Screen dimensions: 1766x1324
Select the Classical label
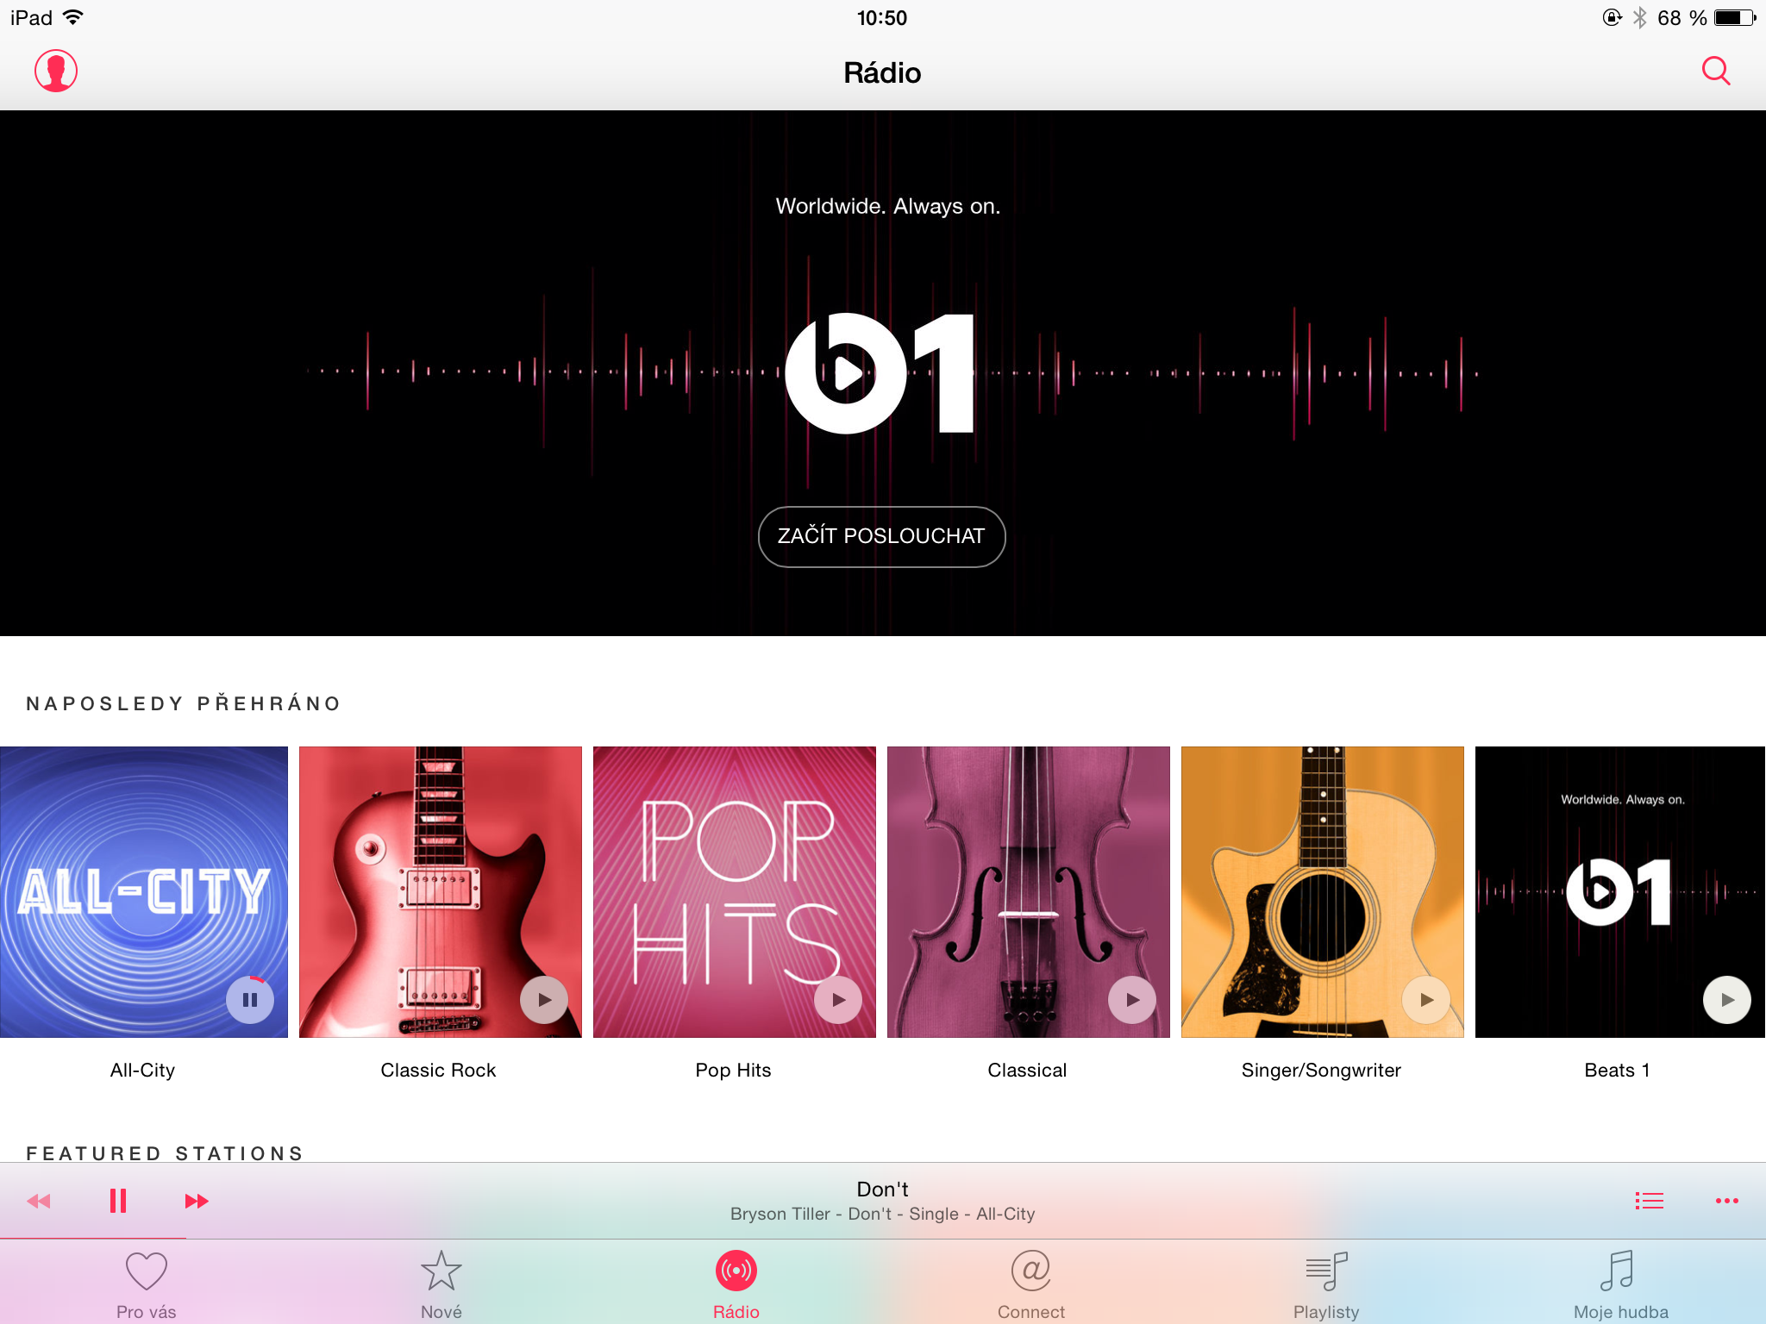pos(1027,1070)
